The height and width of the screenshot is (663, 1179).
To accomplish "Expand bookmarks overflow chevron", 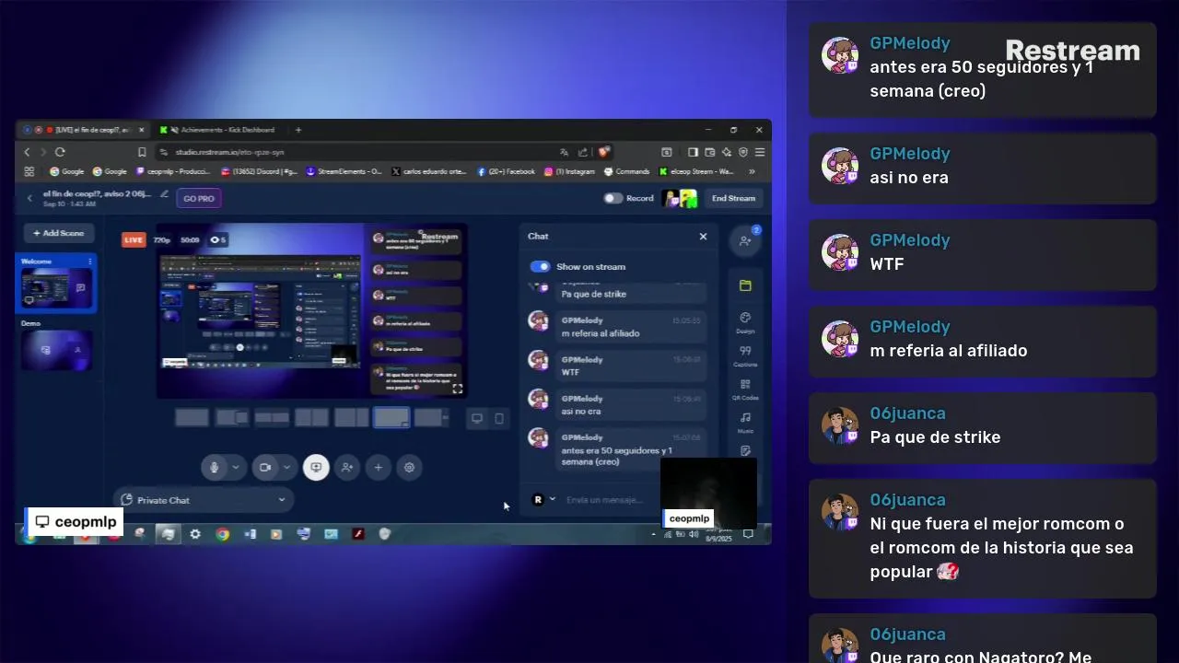I will (752, 171).
